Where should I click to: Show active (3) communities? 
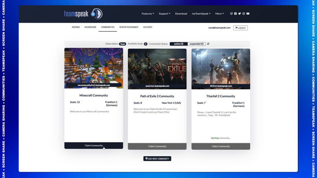(179, 44)
